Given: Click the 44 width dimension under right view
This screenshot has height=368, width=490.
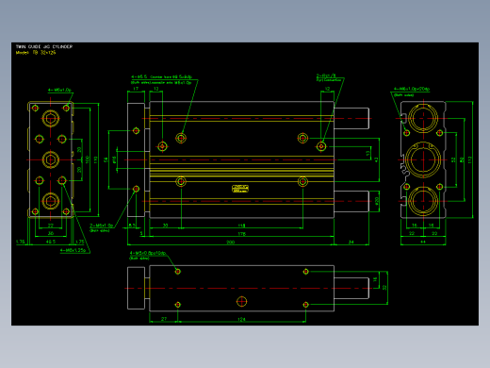Looking at the screenshot, I should pos(423,242).
